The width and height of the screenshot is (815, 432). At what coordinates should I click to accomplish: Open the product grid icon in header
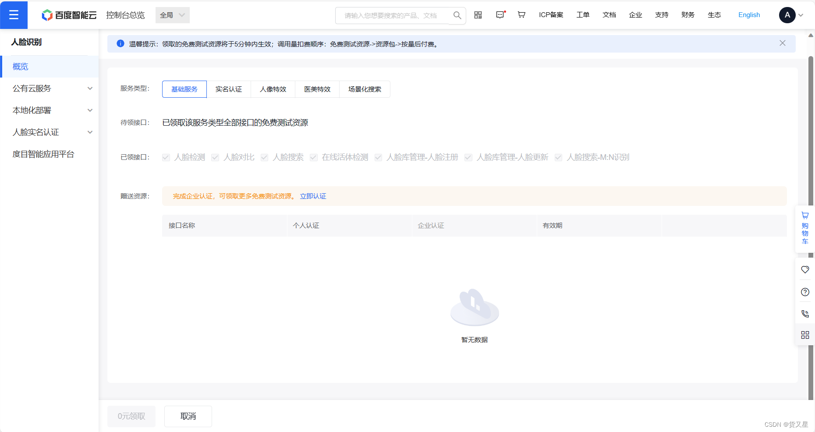478,15
